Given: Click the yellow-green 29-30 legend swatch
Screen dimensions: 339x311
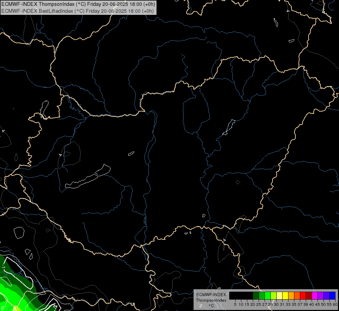Looking at the screenshot, I should 274,295.
